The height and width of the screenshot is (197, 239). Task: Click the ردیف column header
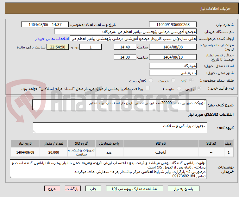(229, 143)
